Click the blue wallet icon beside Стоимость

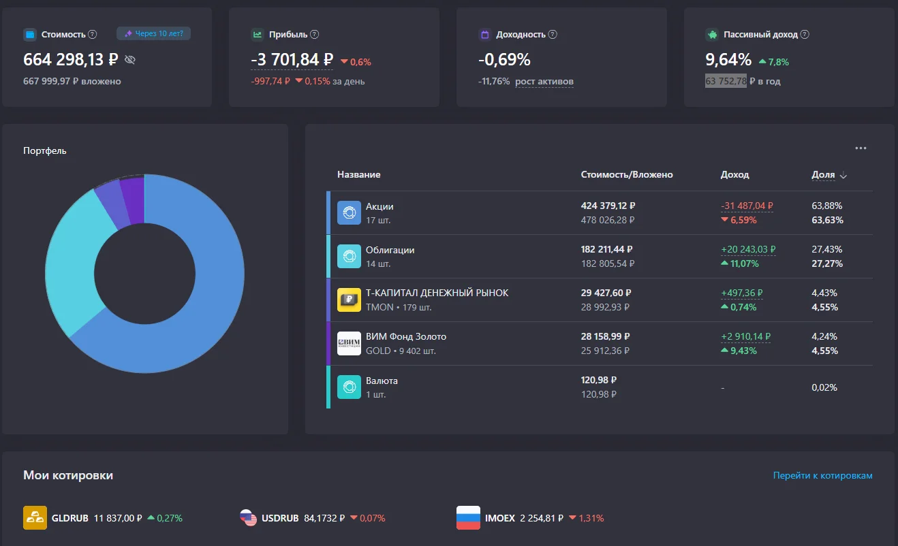[29, 34]
